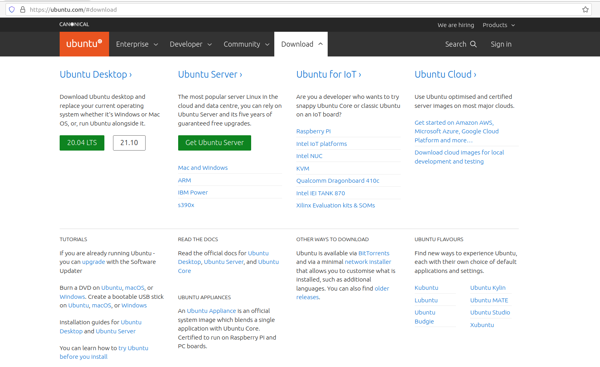Open the Intel NUC link
The image size is (600, 367).
click(x=309, y=156)
